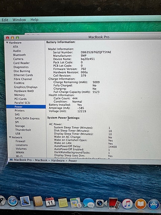The height and width of the screenshot is (215, 161).
Task: Select Thunderbolt in the hardware list
Action: [x=23, y=130]
